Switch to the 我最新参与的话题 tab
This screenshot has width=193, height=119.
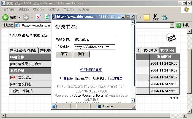click(23, 50)
